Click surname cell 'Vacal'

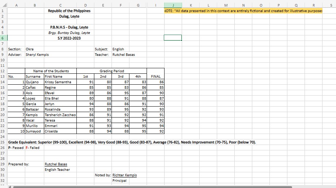[x=34, y=120]
